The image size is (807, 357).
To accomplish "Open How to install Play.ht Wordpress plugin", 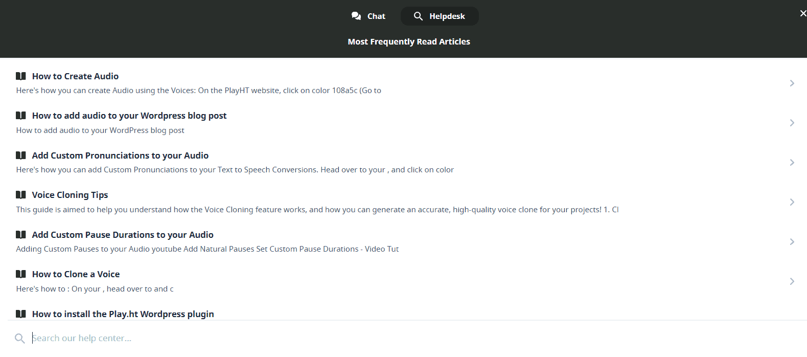I will [x=123, y=314].
